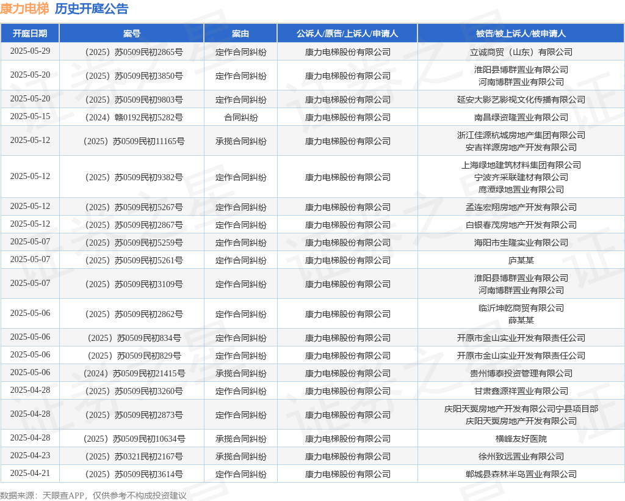Select case number (2025)苏0509民初5261号
The height and width of the screenshot is (501, 625).
point(134,260)
